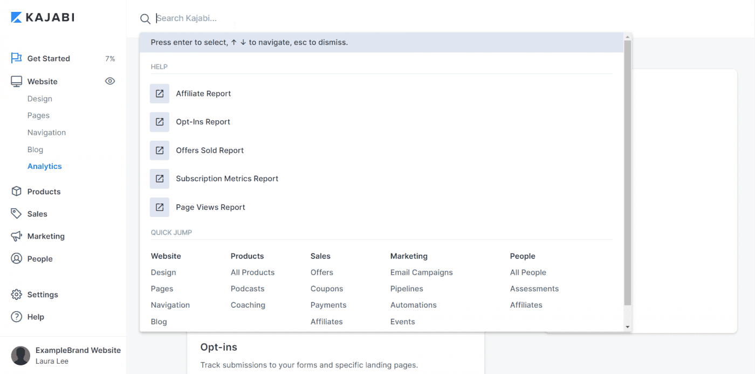Image resolution: width=755 pixels, height=374 pixels.
Task: Quick jump to Events
Action: [x=403, y=322]
